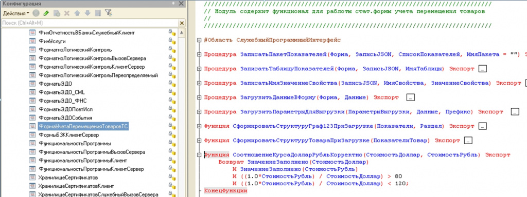This screenshot has width=527, height=197.
Task: Click the delete X toolbar icon
Action: pyautogui.click(x=66, y=13)
